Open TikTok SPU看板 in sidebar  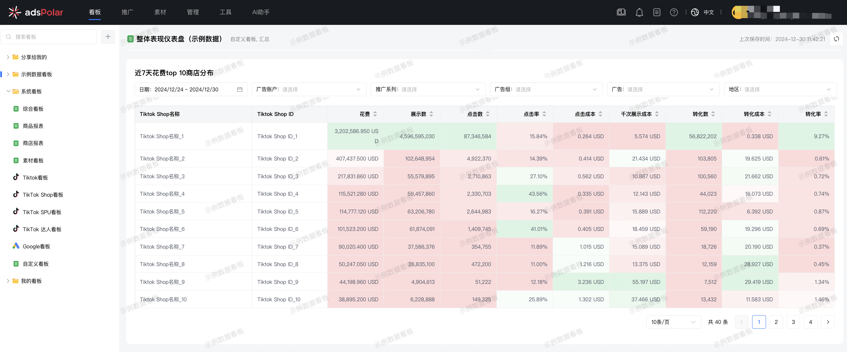(x=42, y=212)
